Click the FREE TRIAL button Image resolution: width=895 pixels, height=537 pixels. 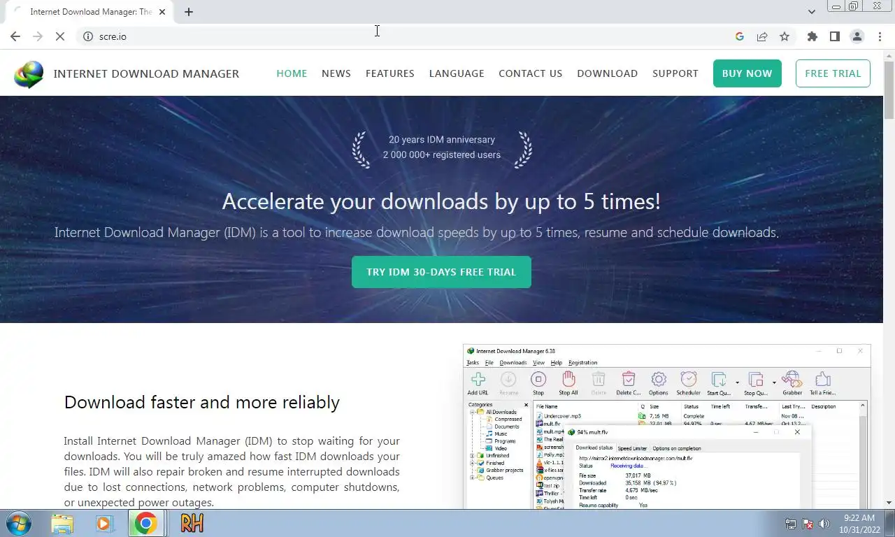point(833,73)
